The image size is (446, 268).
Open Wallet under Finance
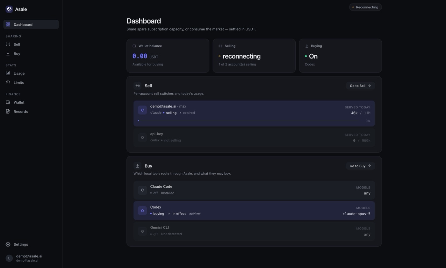tap(31, 102)
